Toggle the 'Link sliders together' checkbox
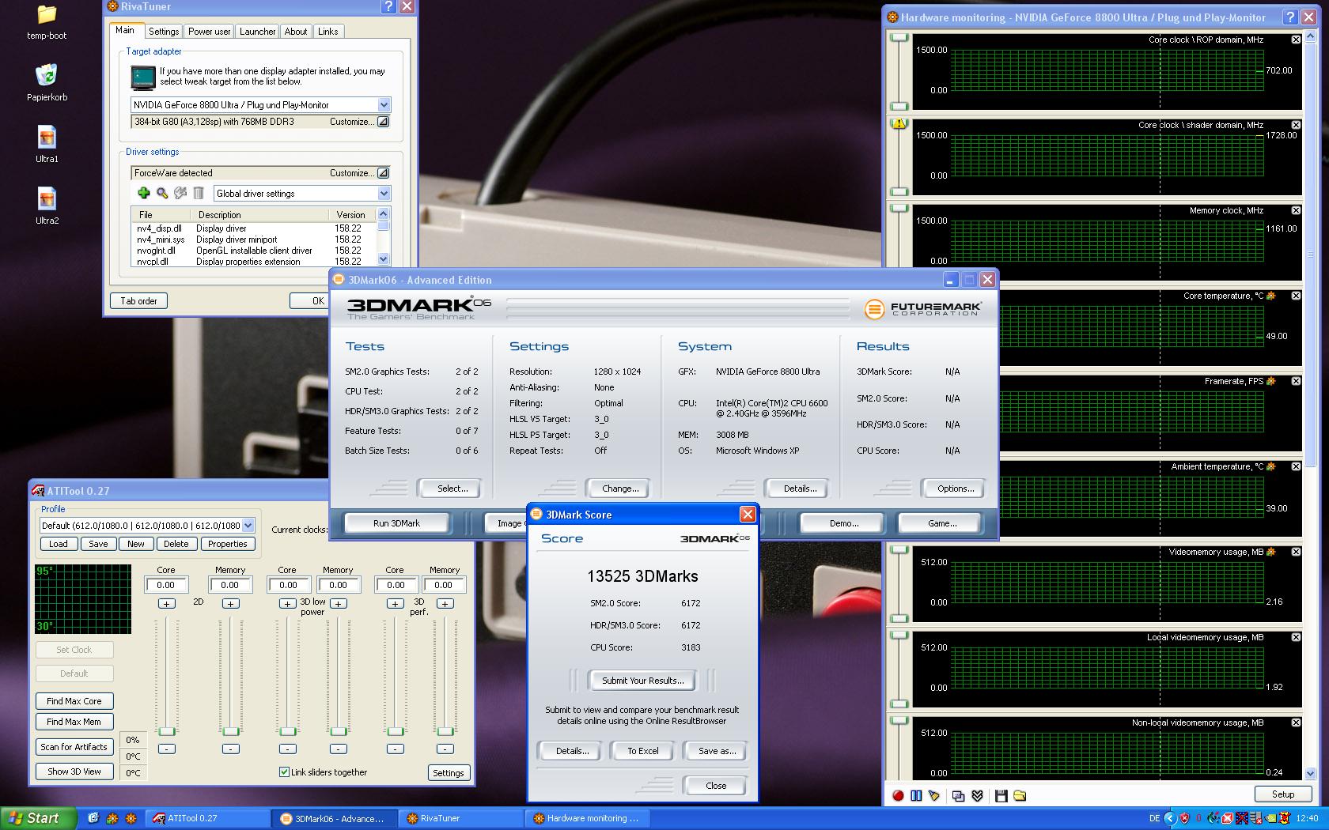The height and width of the screenshot is (830, 1329). click(284, 772)
